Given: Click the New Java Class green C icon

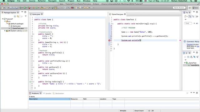Looking at the screenshot, I should coord(37,8).
